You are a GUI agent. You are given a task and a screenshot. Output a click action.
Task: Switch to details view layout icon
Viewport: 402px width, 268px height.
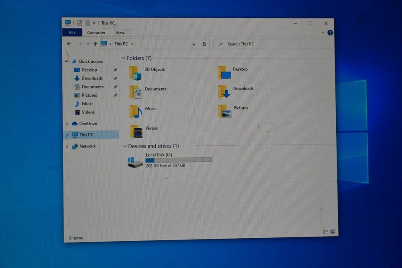click(325, 232)
